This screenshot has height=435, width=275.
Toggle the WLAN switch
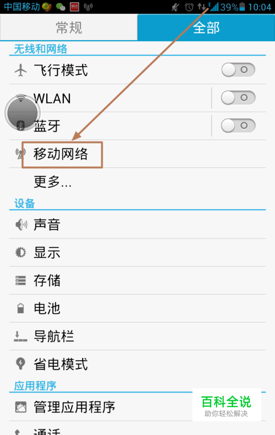pyautogui.click(x=238, y=97)
